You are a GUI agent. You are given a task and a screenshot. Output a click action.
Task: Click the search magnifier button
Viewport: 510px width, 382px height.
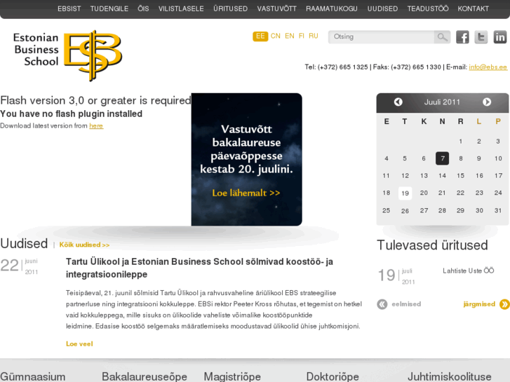pyautogui.click(x=442, y=37)
